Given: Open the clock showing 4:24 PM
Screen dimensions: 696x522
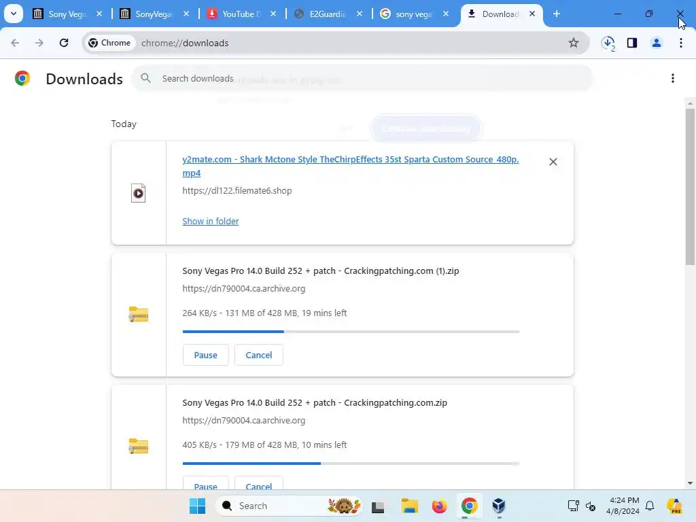Looking at the screenshot, I should click(x=623, y=506).
